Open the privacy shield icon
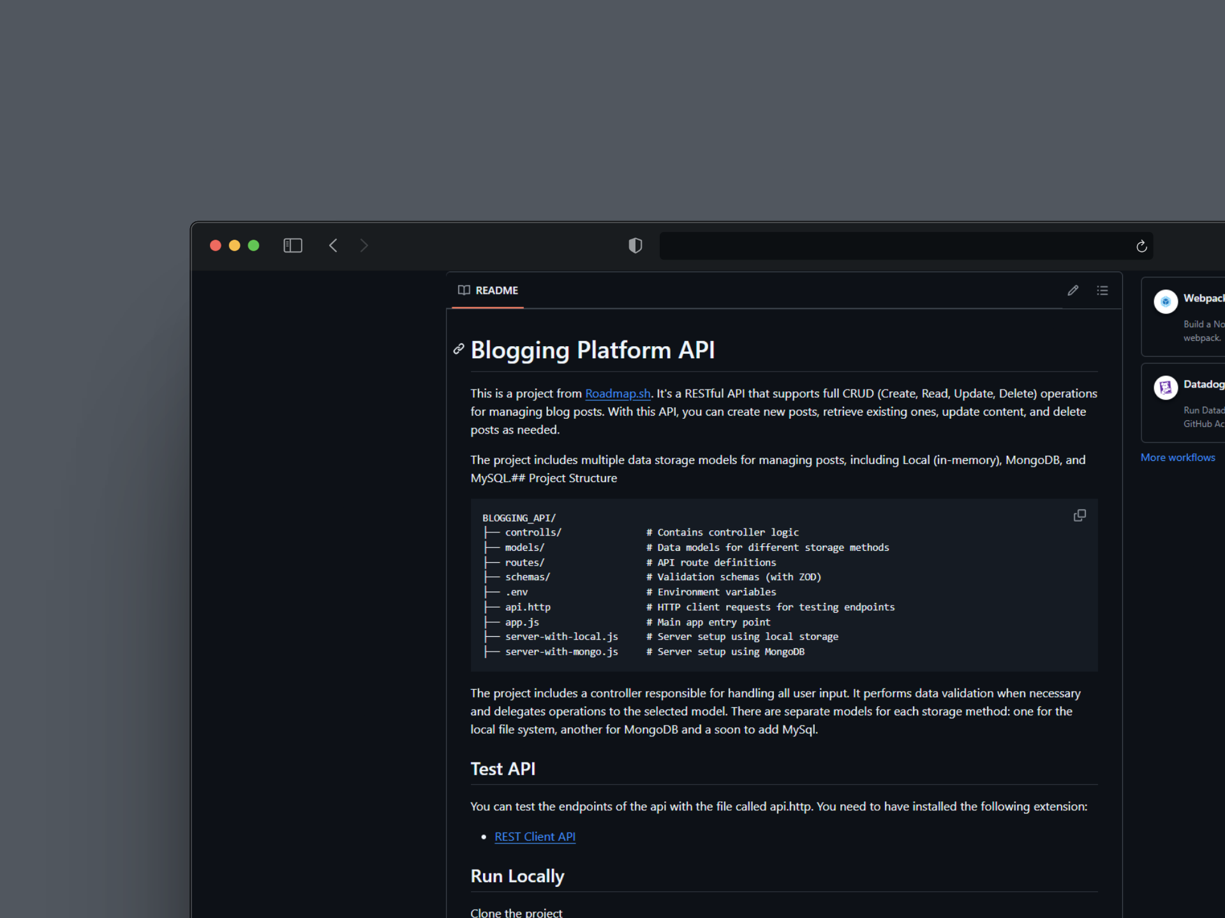Viewport: 1225px width, 918px height. click(635, 245)
